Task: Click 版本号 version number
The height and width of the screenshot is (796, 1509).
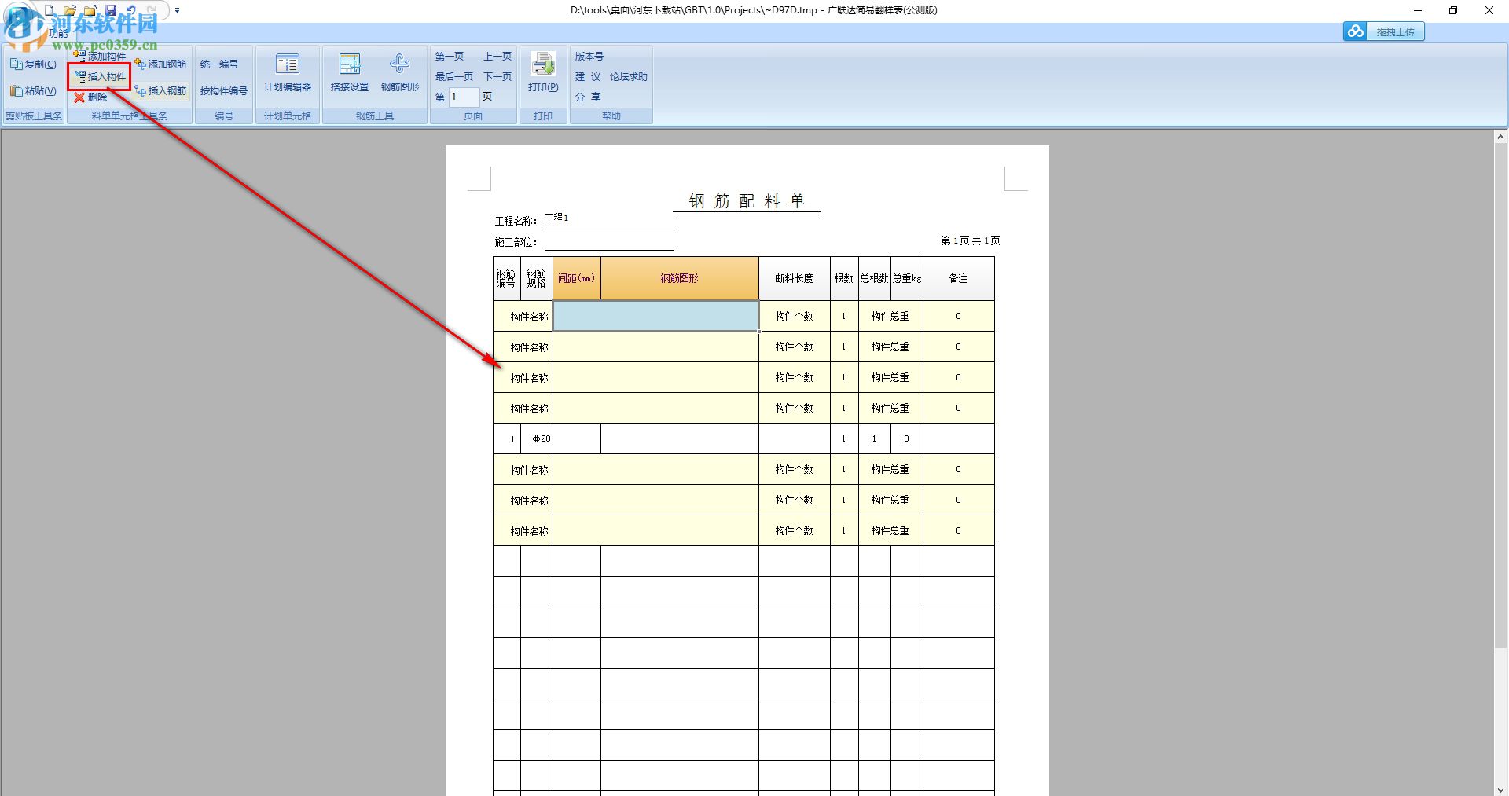Action: [589, 57]
